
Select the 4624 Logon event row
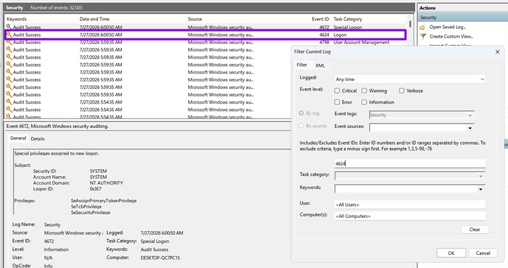pyautogui.click(x=205, y=35)
